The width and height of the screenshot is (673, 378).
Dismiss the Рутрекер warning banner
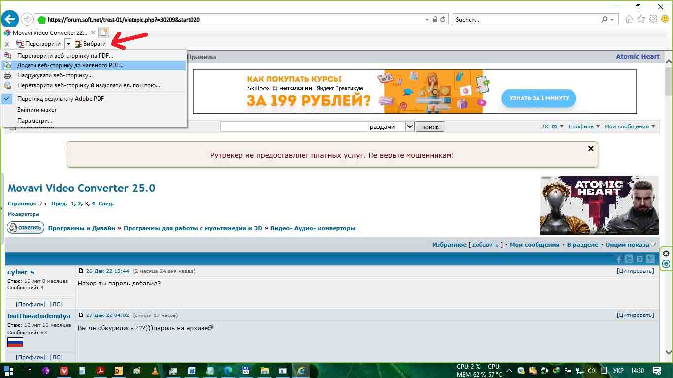tap(591, 148)
